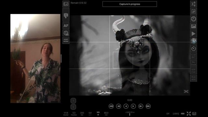Click the triple-arrow far focus forward button
Viewport: 208px width, 117px height.
point(148,106)
